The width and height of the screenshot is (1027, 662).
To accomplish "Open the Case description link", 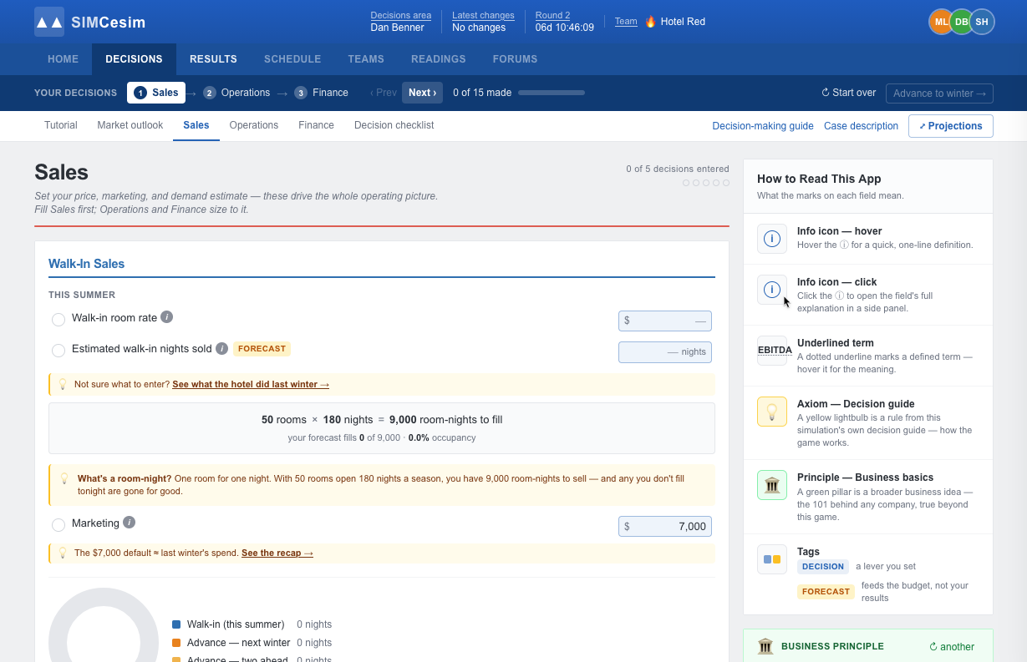I will click(861, 126).
